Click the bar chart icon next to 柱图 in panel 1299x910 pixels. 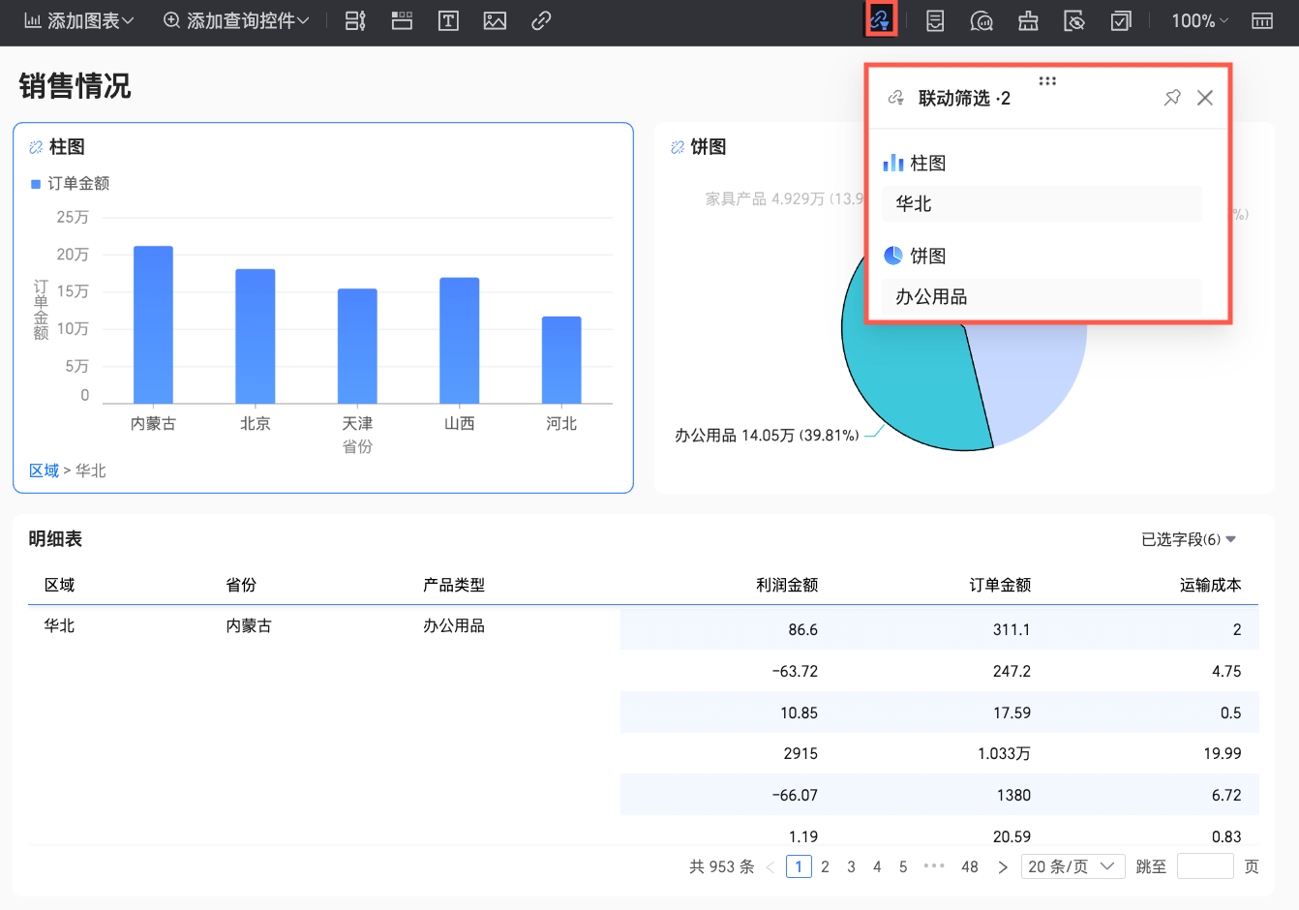(x=893, y=163)
